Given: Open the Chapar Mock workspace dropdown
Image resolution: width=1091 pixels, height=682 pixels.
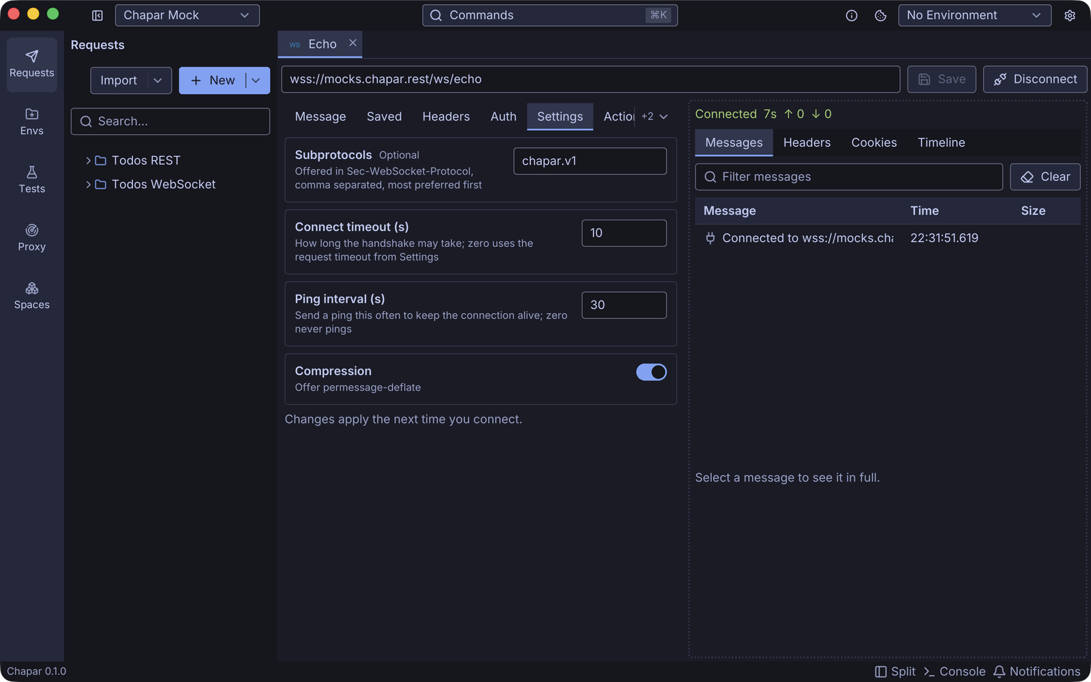Looking at the screenshot, I should click(x=187, y=15).
